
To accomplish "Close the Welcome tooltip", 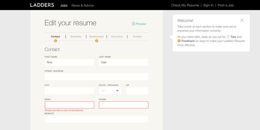I will (242, 20).
